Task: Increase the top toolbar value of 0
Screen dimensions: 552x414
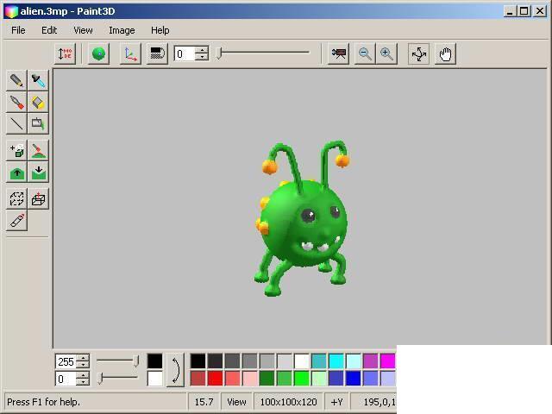Action: click(x=202, y=50)
